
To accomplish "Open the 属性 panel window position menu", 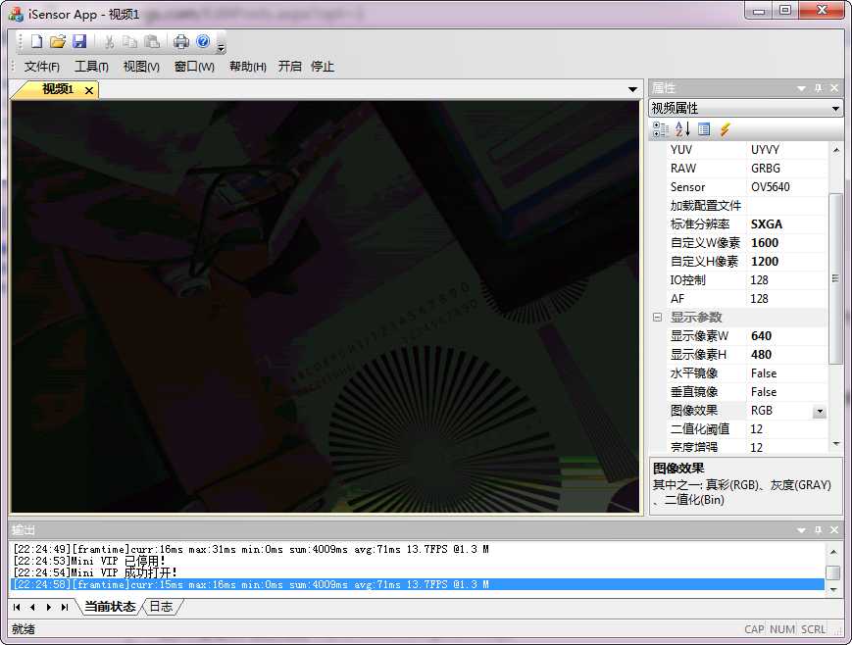I will 801,88.
